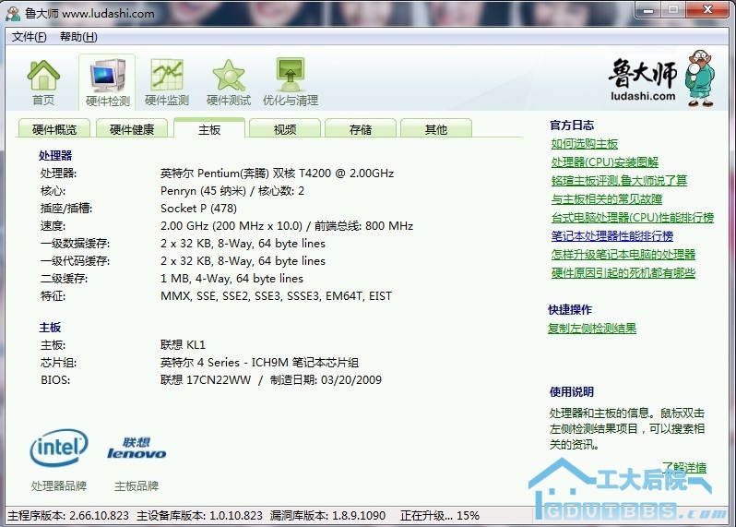Viewport: 736px width, 527px height.
Task: Open the 硬件测试 star benchmark icon
Action: tap(229, 82)
